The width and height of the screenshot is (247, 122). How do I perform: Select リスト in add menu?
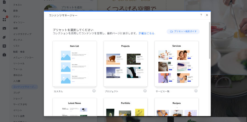16,46
